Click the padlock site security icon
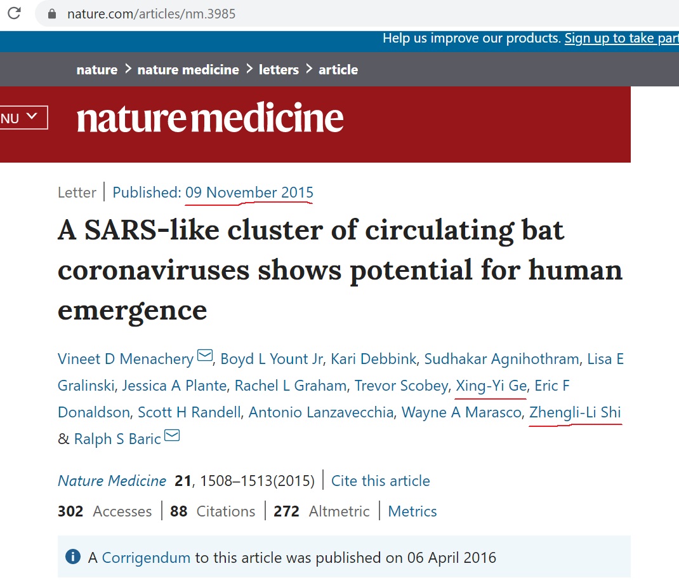This screenshot has height=580, width=679. pyautogui.click(x=53, y=14)
